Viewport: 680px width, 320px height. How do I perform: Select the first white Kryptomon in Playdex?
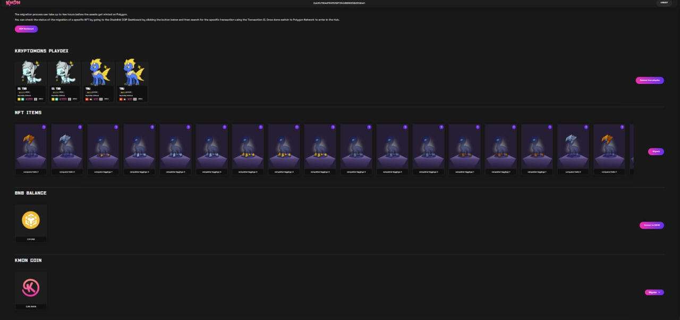(31, 81)
